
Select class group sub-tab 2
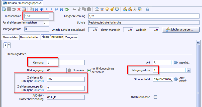(9, 45)
